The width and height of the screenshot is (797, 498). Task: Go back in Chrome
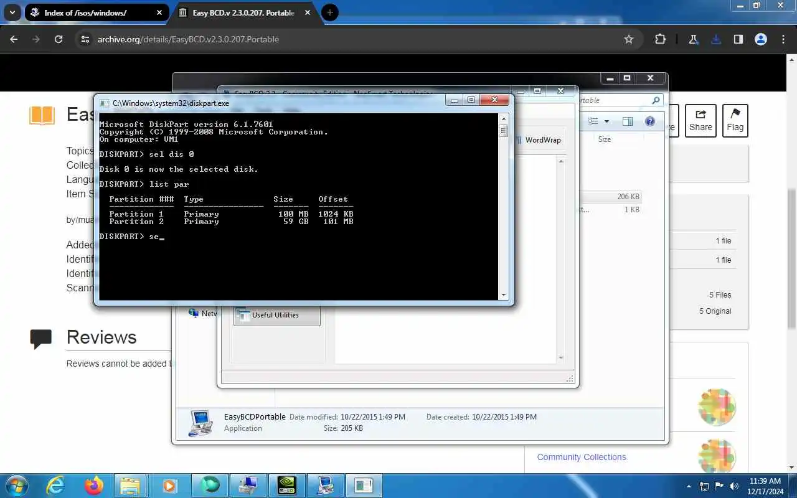tap(14, 39)
